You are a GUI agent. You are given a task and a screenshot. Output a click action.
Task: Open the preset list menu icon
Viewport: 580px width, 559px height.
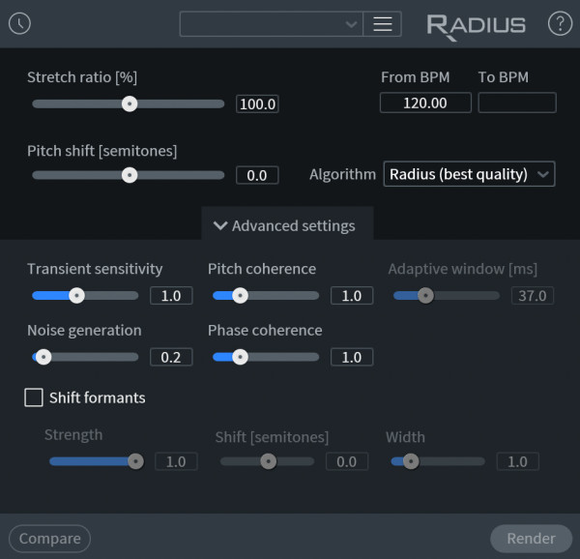382,24
